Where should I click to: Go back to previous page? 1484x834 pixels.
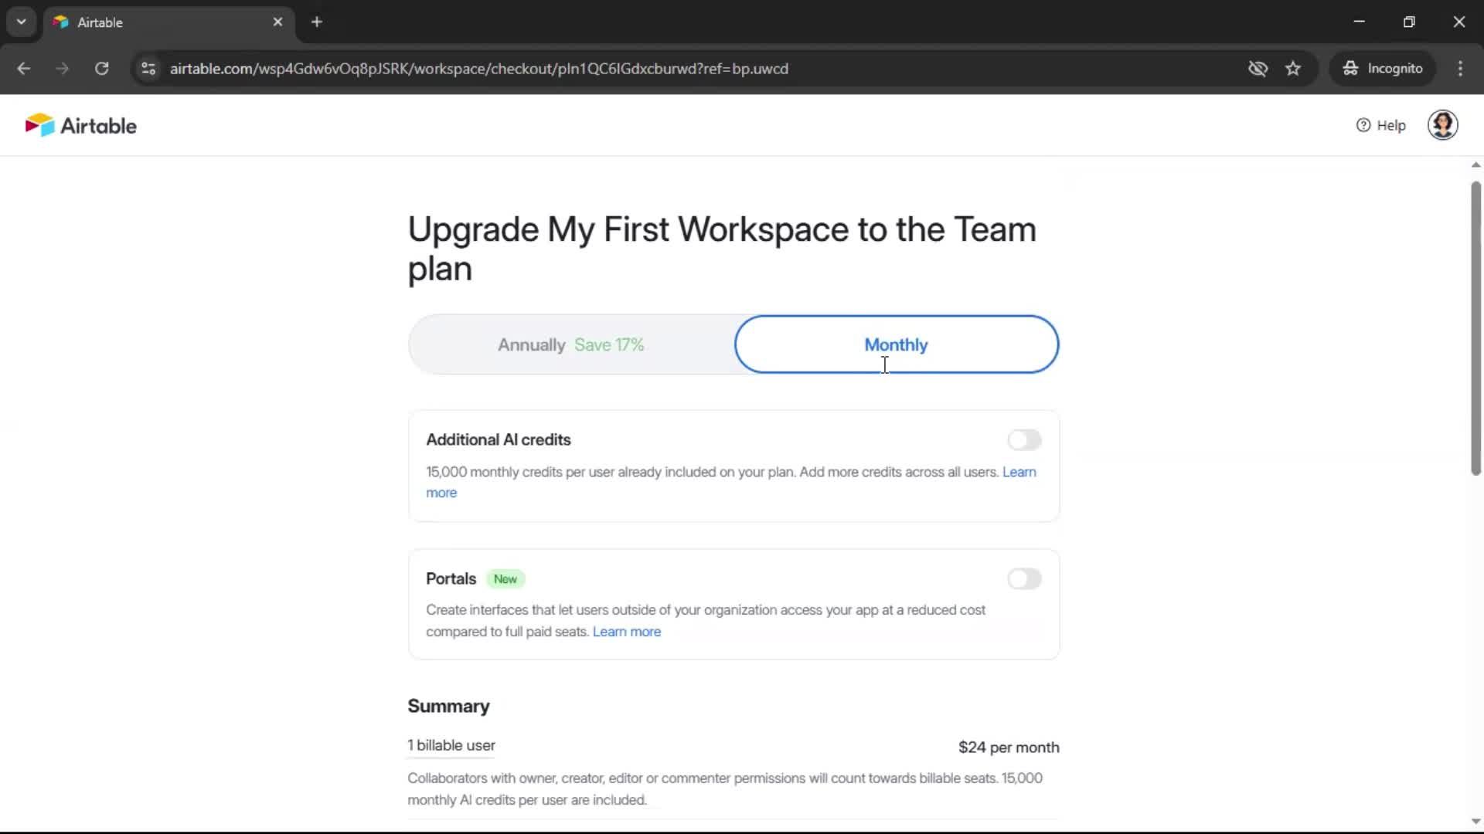[23, 69]
